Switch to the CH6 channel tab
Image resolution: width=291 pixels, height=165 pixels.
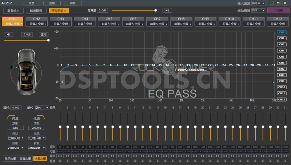(133, 21)
